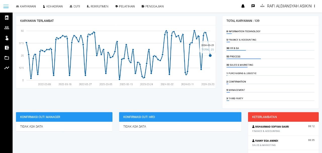Select the wallet icon in the sidebar
Image resolution: width=322 pixels, height=153 pixels.
(7, 48)
